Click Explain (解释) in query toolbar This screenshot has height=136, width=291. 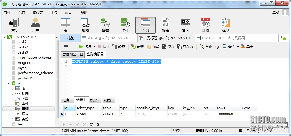[x=119, y=47]
